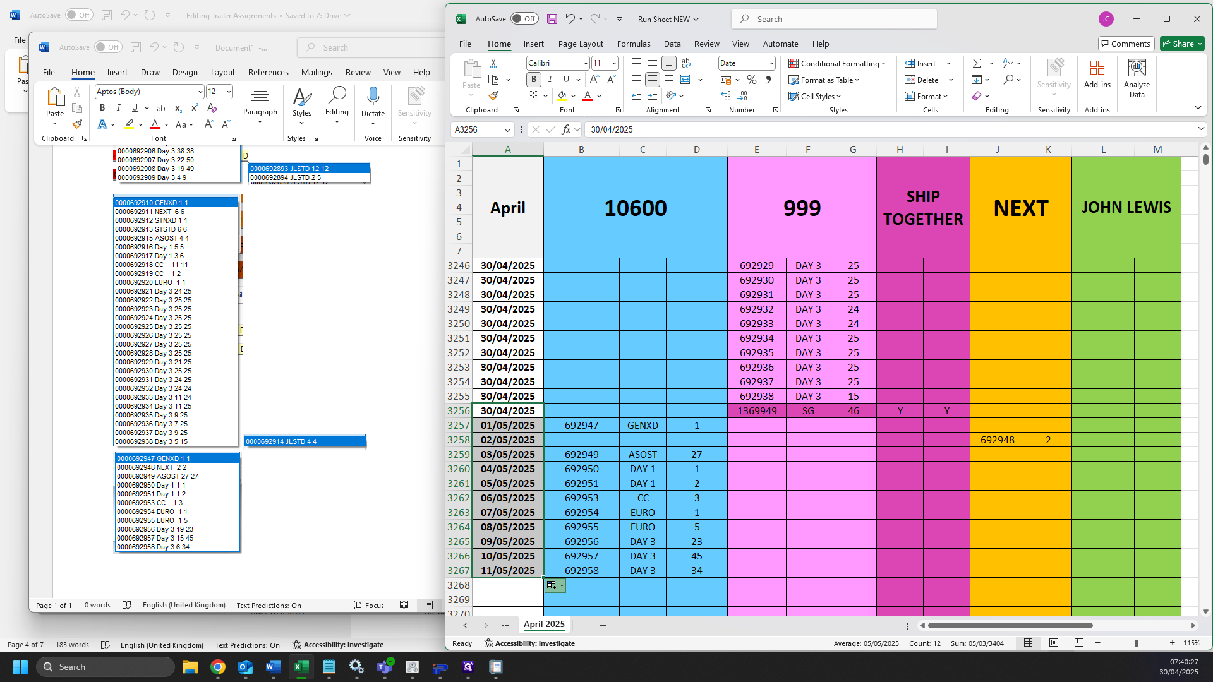Viewport: 1213px width, 682px height.
Task: Open Aptos (Body) font dropdown in Word
Action: coord(200,92)
